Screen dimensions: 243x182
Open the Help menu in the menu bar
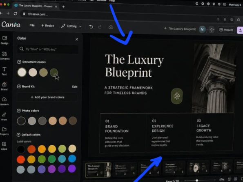(112, 1)
